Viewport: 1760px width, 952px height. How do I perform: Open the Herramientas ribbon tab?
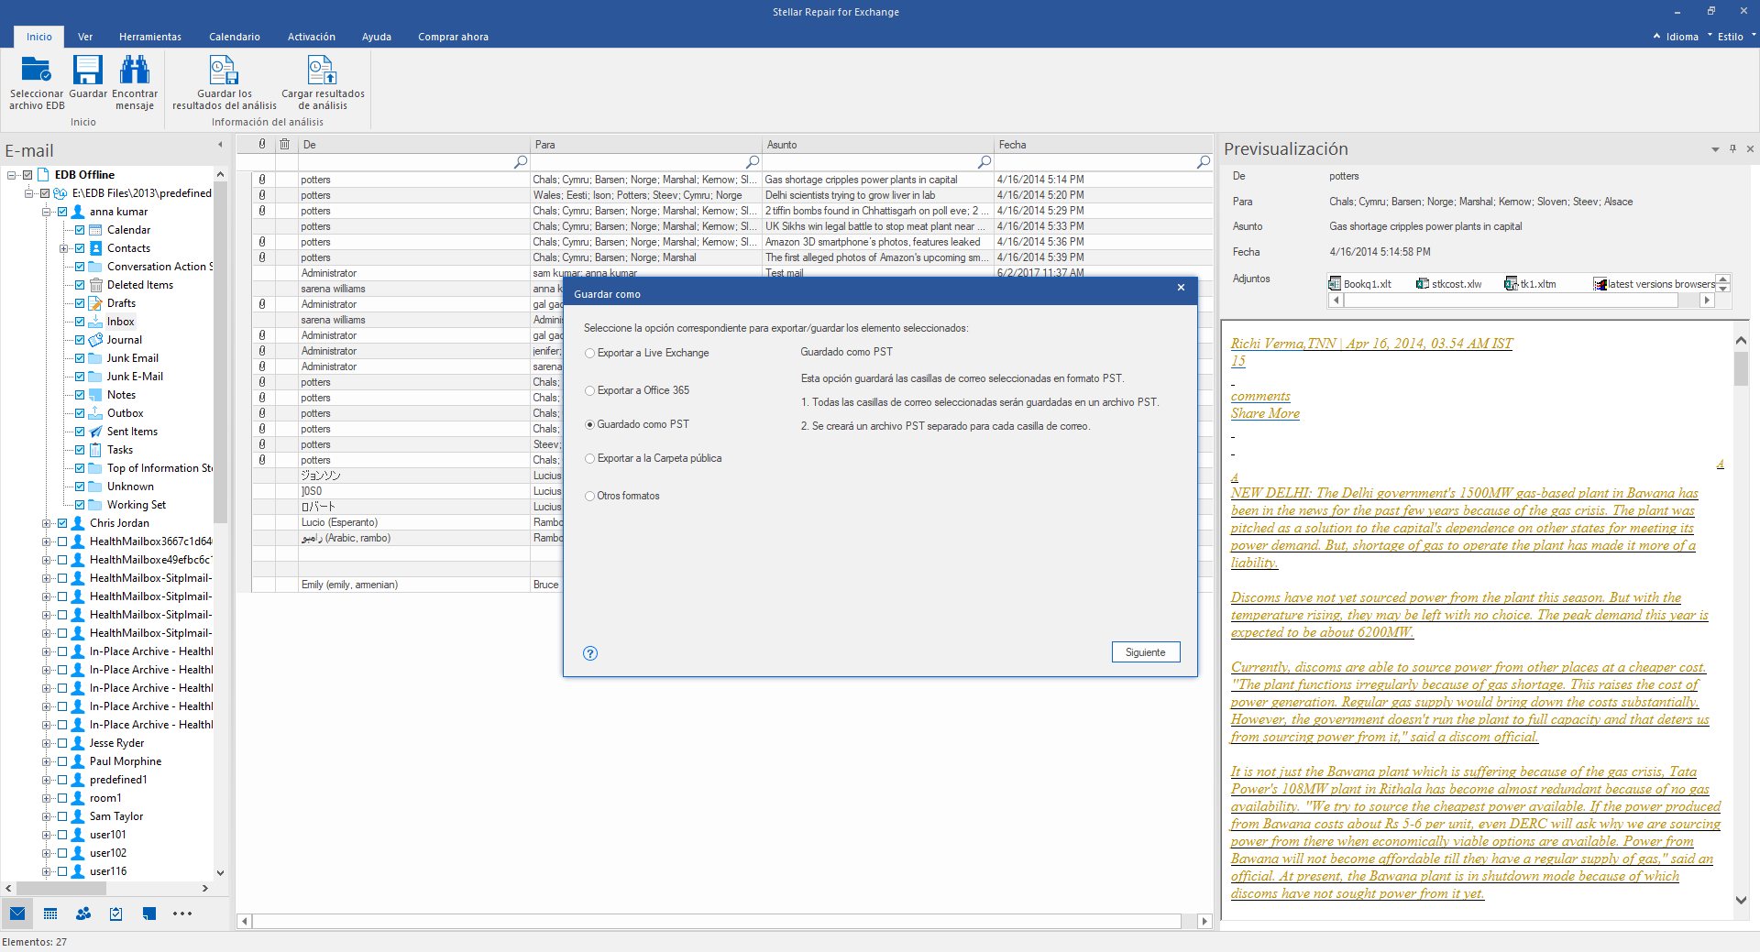coord(150,37)
